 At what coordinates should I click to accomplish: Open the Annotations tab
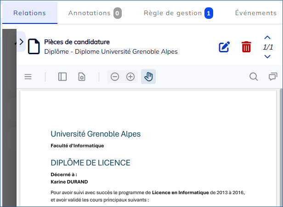click(x=95, y=13)
